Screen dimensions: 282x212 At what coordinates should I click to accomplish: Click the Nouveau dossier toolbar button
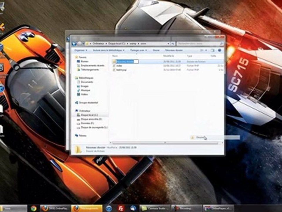coord(174,50)
